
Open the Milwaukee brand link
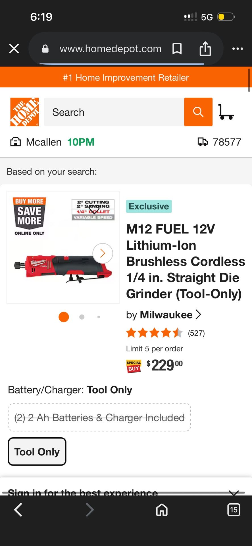point(166,315)
